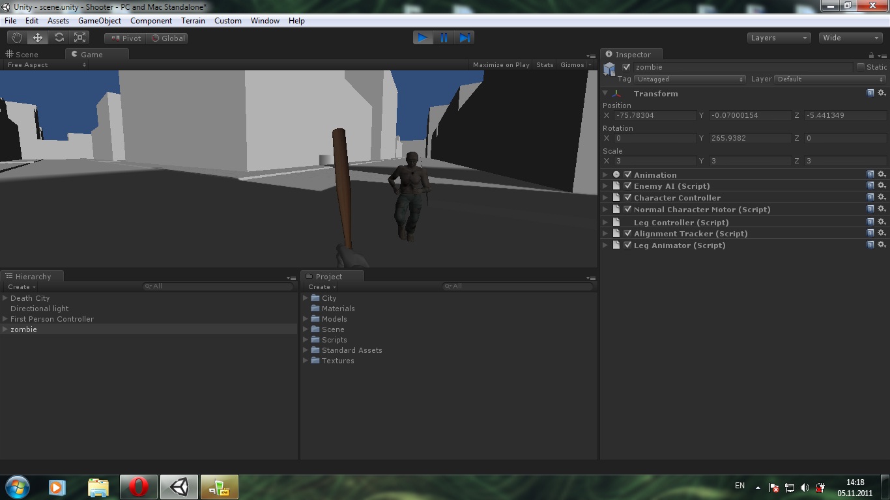Uncheck the Animation component checkbox

[627, 174]
